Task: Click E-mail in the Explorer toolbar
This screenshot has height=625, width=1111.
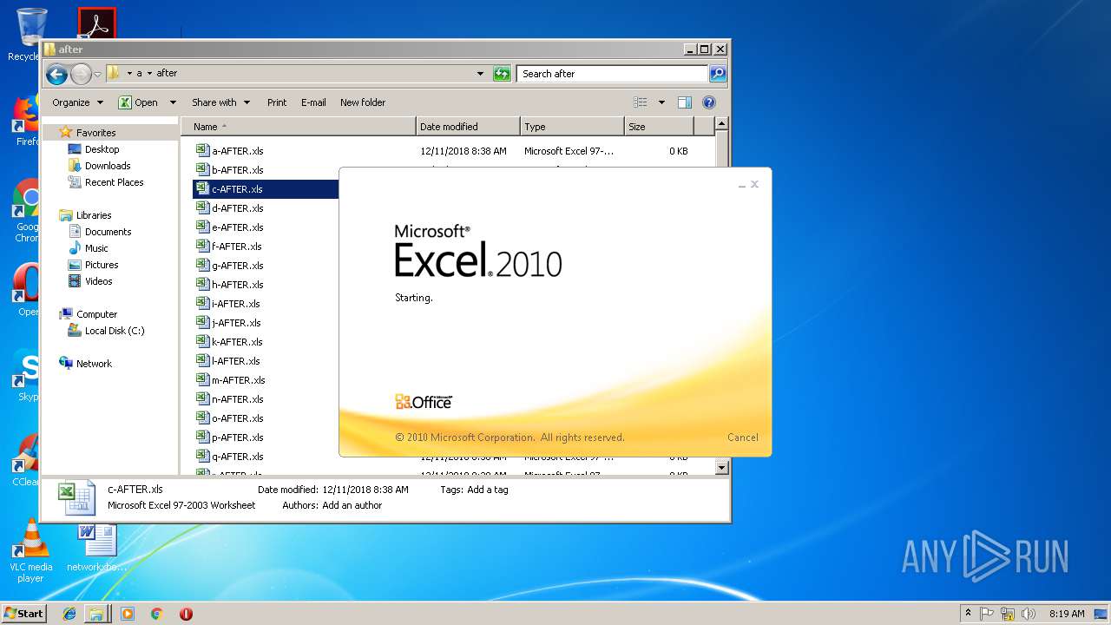Action: [313, 102]
